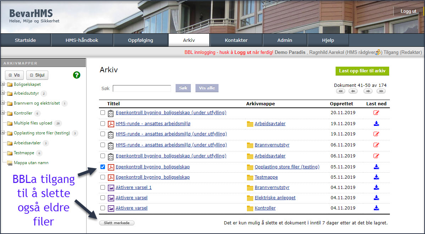Open the Testmappe archive folder link
This screenshot has width=425, height=234.
[x=266, y=177]
